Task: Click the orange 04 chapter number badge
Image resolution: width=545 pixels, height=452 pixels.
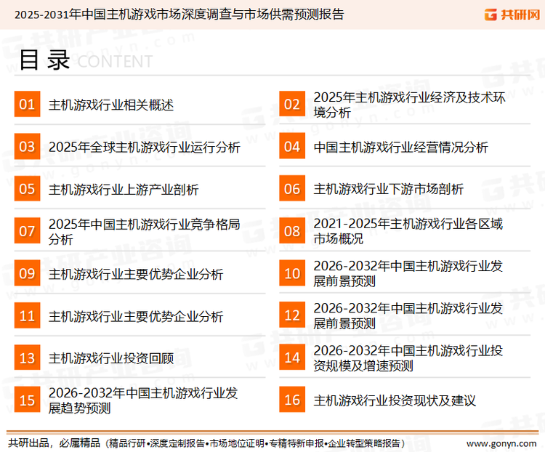Action: (x=292, y=146)
